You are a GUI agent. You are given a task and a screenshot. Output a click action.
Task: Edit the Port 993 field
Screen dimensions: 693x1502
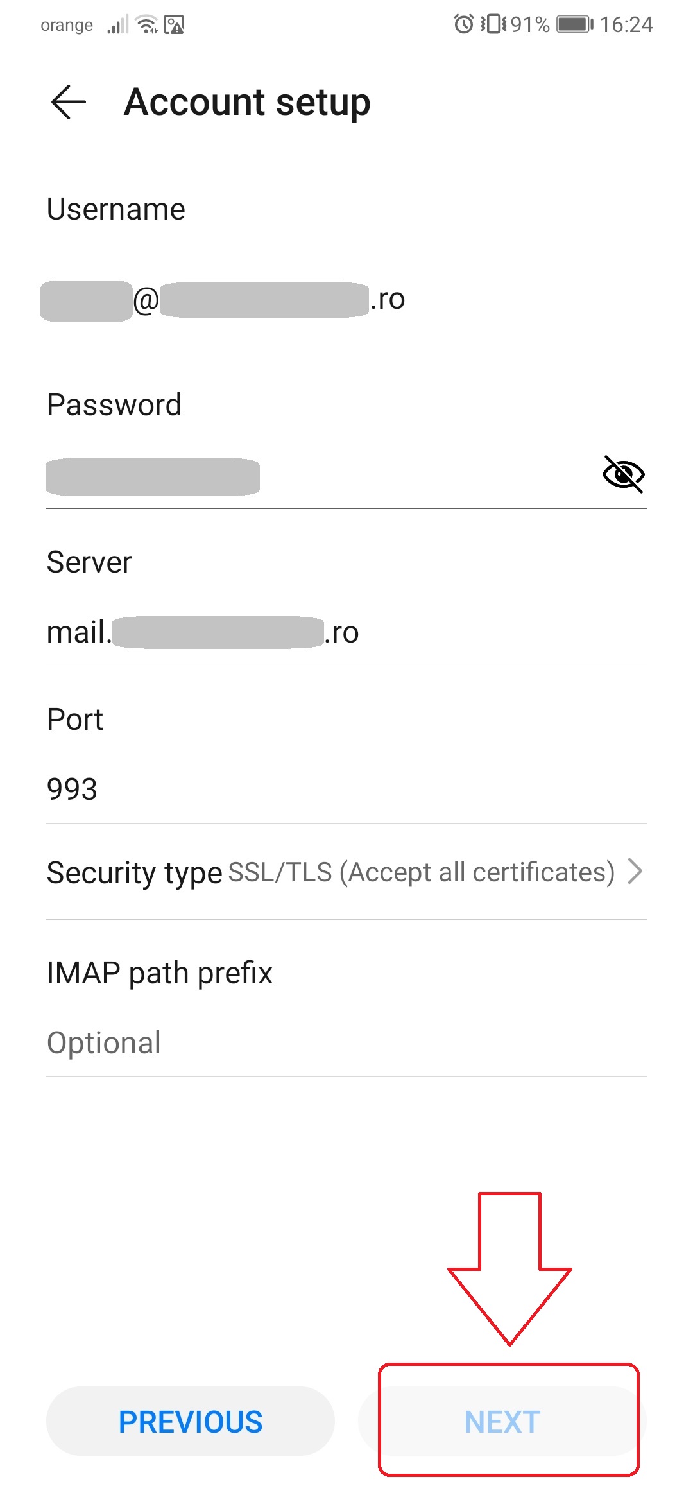pos(346,790)
